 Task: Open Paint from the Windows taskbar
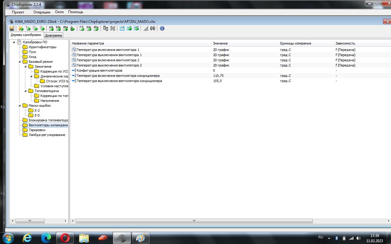tap(141, 238)
